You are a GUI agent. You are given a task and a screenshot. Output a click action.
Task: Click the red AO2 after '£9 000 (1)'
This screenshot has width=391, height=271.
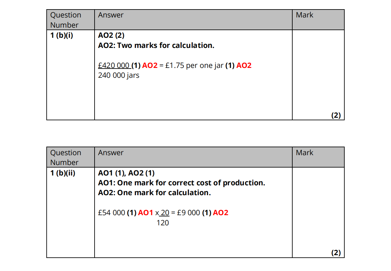point(221,213)
